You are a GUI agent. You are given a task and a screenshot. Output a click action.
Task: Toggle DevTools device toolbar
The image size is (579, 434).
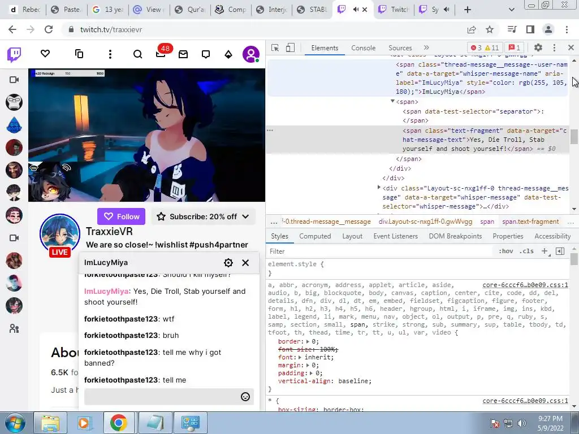pos(290,47)
